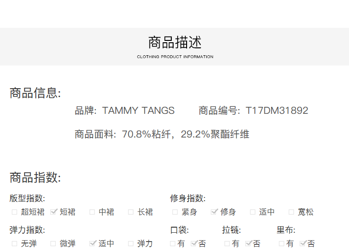Click the 版型指数 label
349x249 pixels.
click(x=27, y=198)
